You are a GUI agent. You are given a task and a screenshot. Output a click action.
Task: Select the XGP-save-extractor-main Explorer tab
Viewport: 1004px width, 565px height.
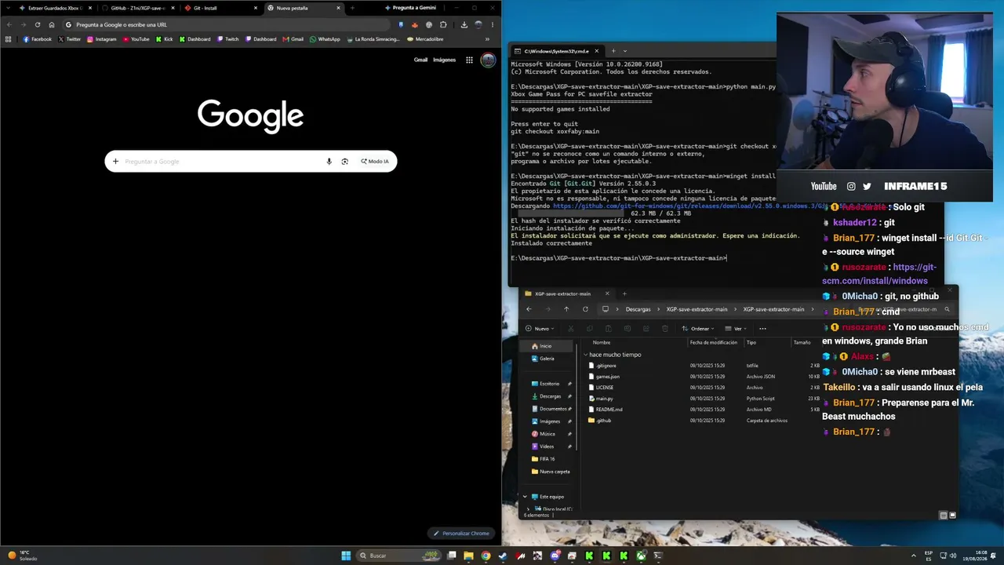[x=568, y=293]
